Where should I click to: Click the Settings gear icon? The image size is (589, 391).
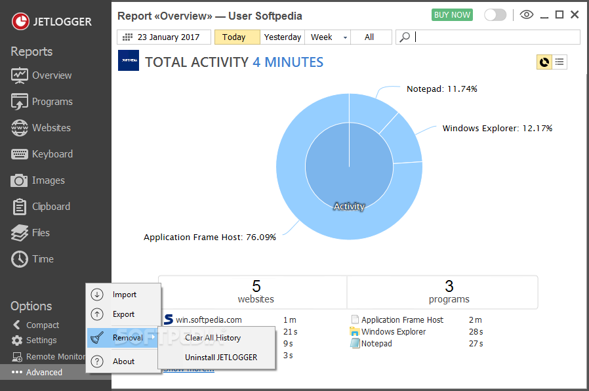click(17, 340)
